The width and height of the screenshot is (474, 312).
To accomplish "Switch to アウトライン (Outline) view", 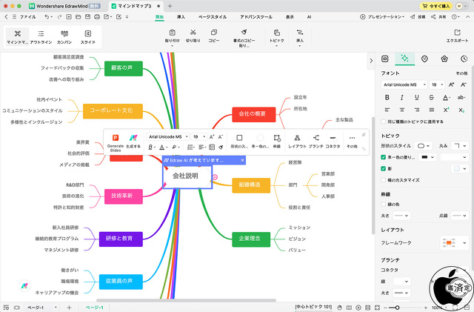I will pos(40,37).
